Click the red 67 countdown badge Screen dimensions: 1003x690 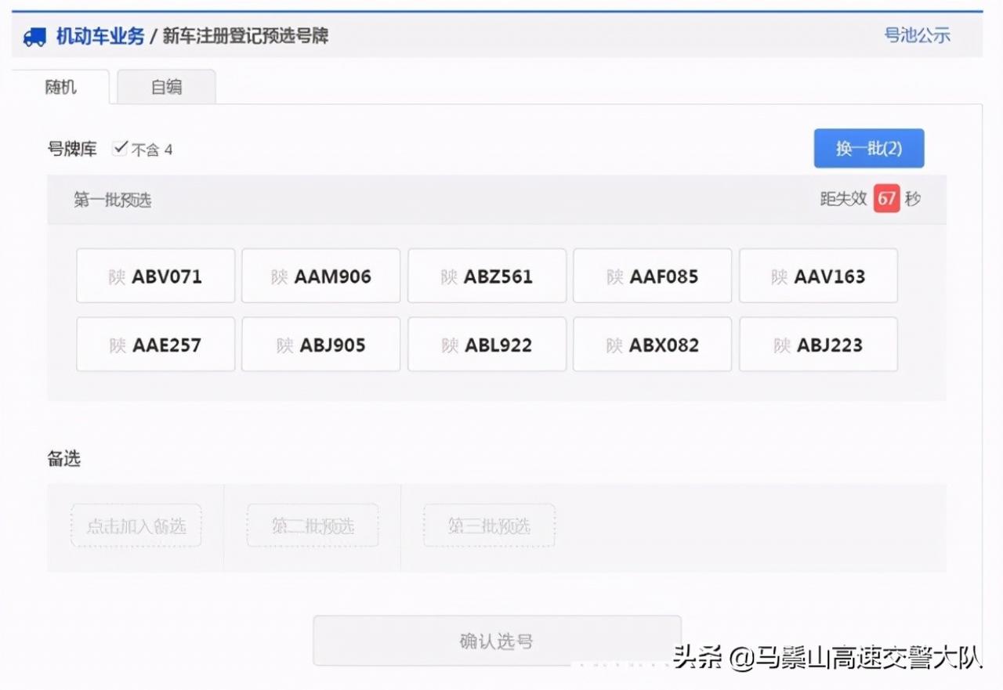(886, 199)
